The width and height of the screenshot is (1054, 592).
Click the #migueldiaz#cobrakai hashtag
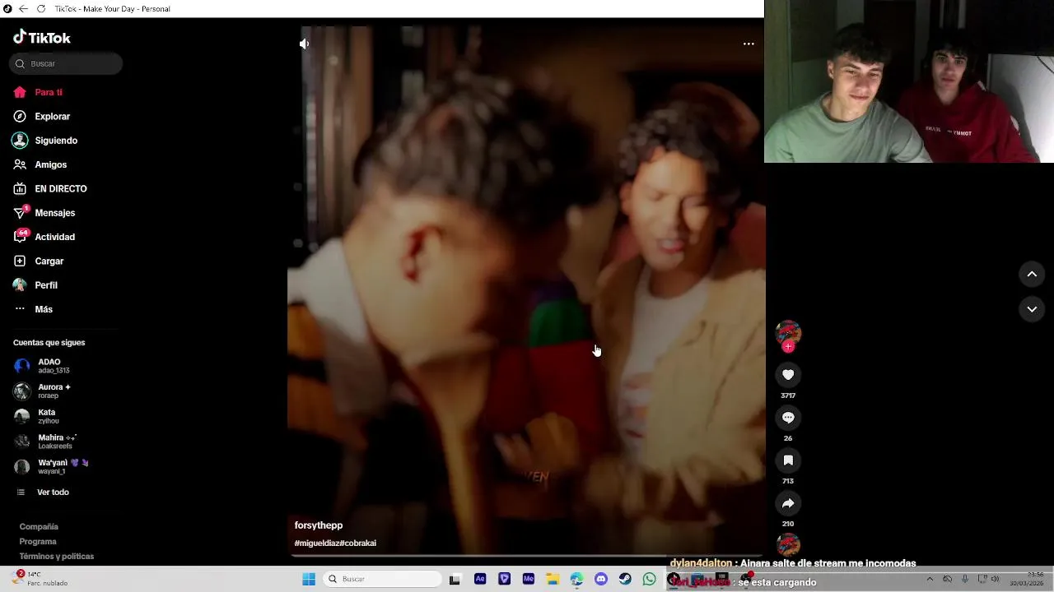335,543
